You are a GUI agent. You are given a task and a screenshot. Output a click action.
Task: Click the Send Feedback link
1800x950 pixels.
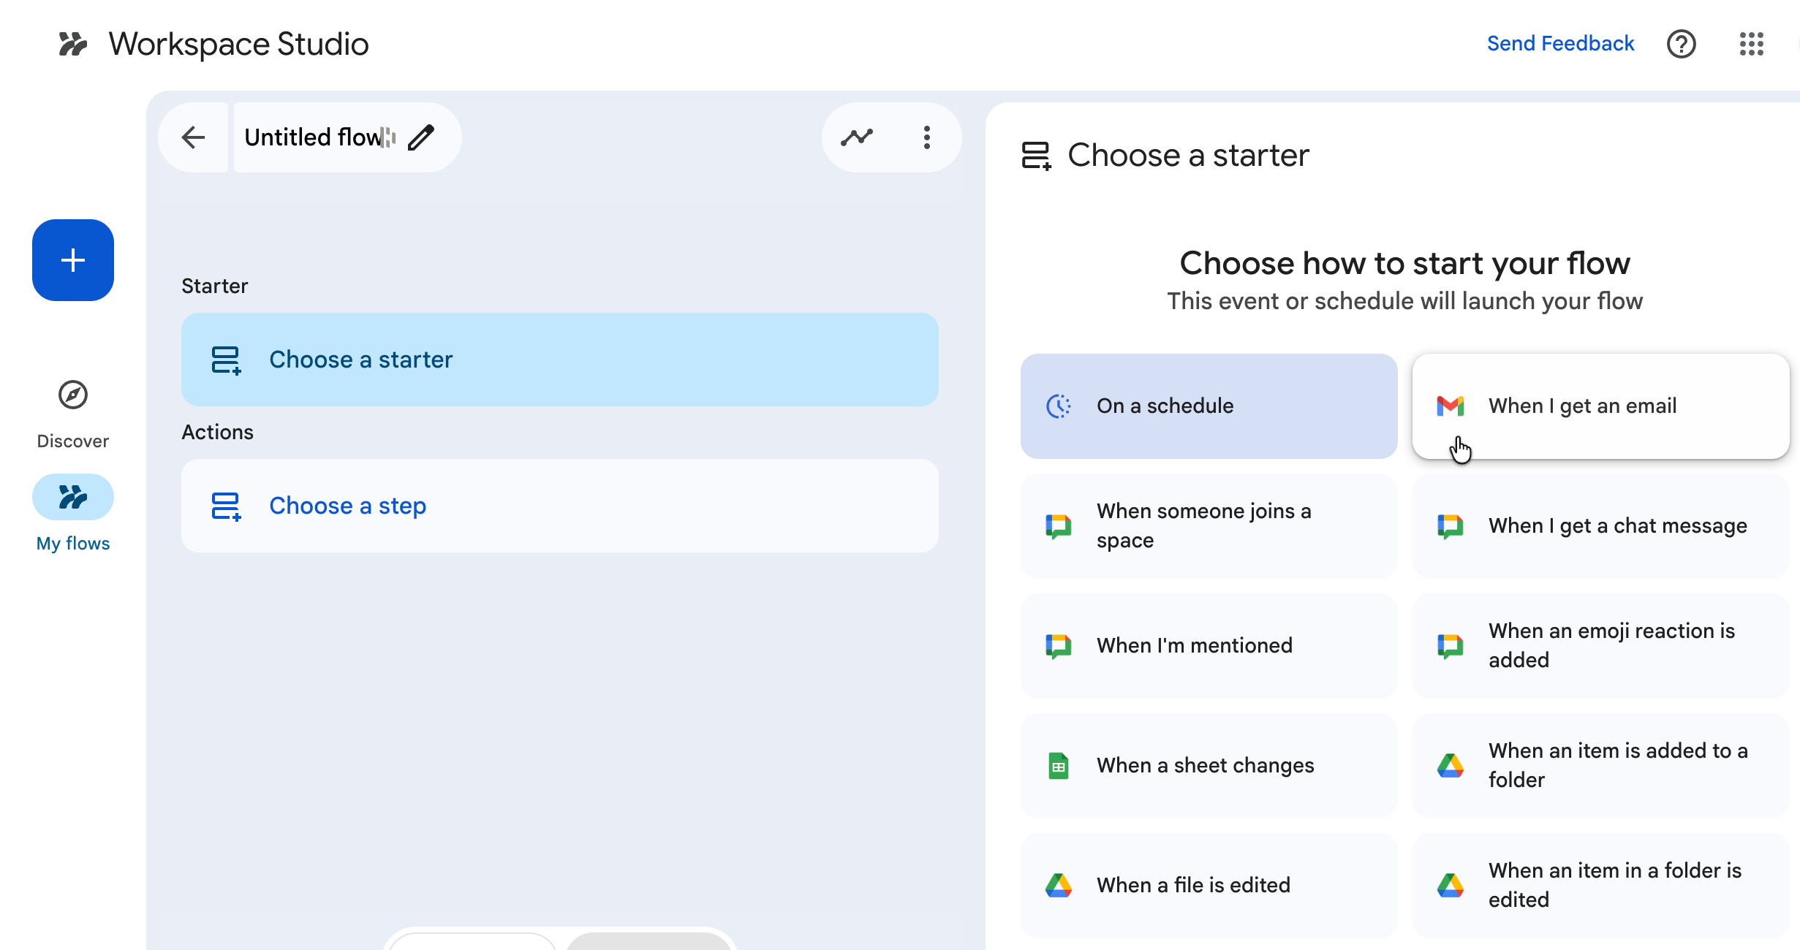(x=1560, y=44)
